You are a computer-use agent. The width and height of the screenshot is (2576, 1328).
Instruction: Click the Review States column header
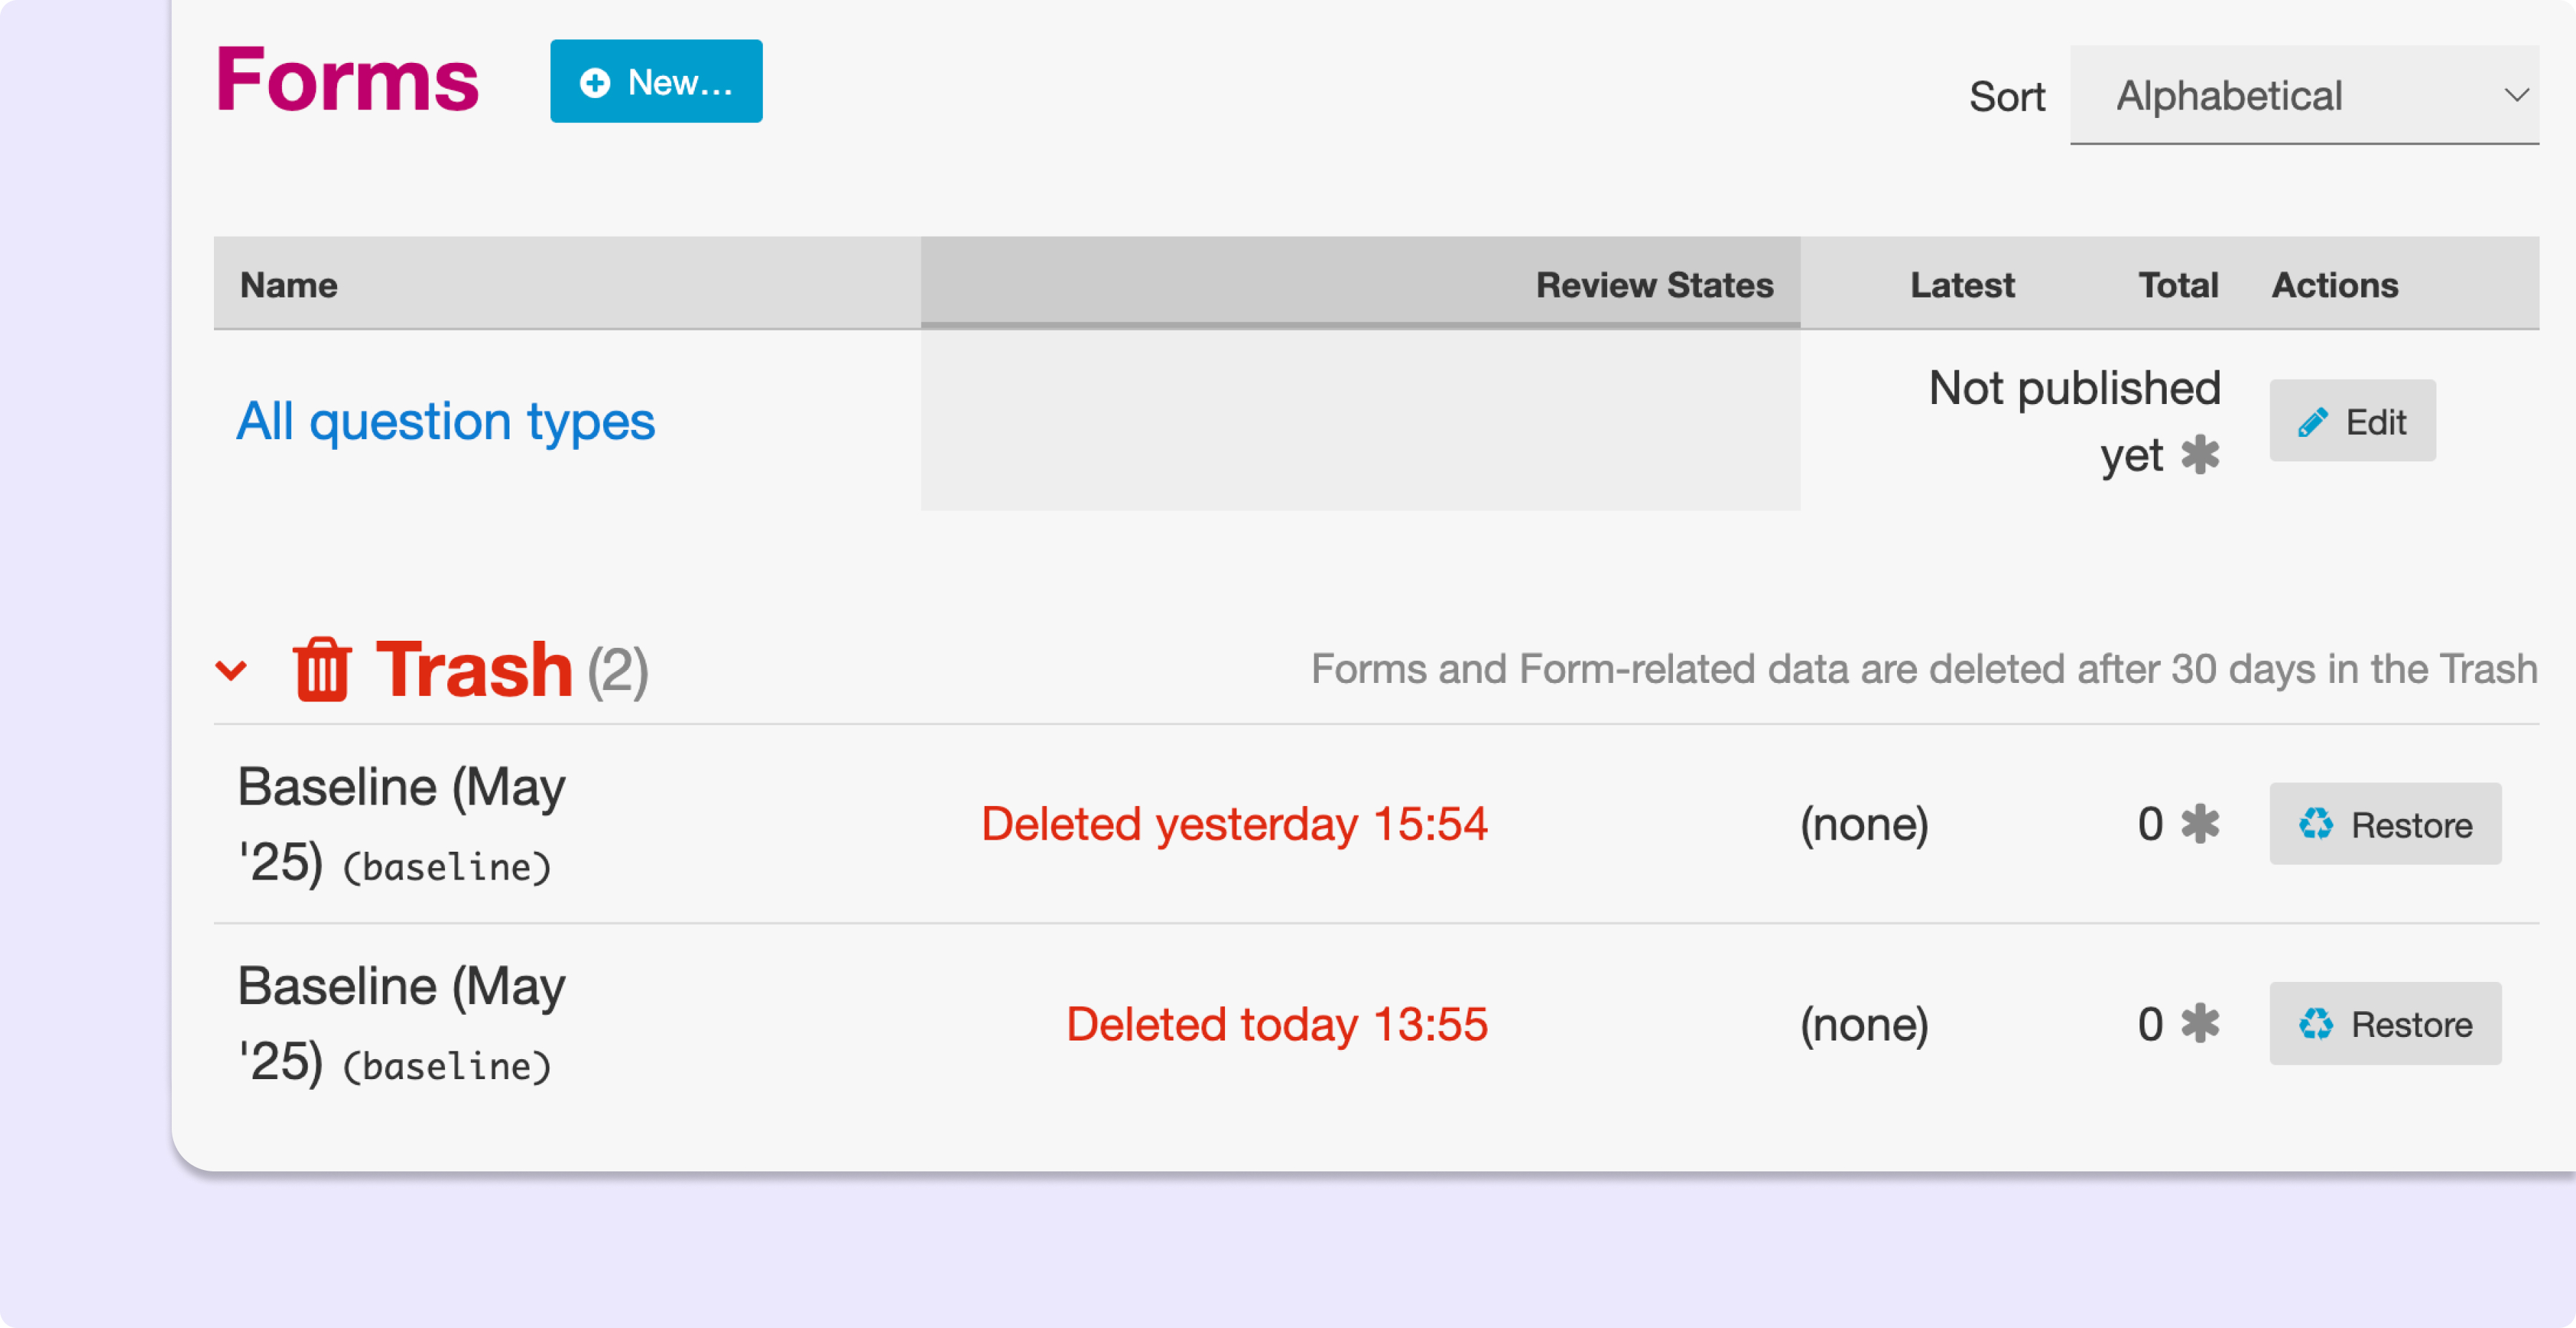click(x=1655, y=285)
